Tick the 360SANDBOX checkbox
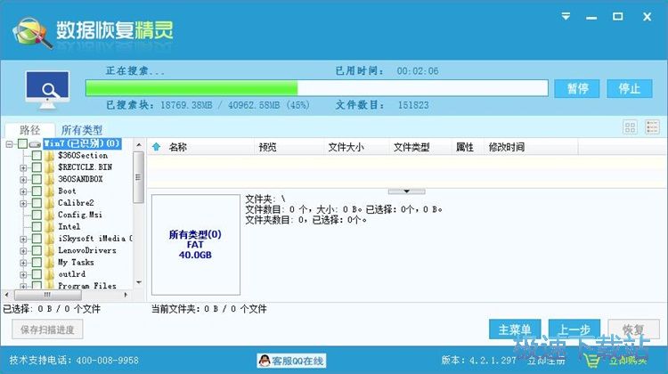This screenshot has height=374, width=668. (x=37, y=179)
